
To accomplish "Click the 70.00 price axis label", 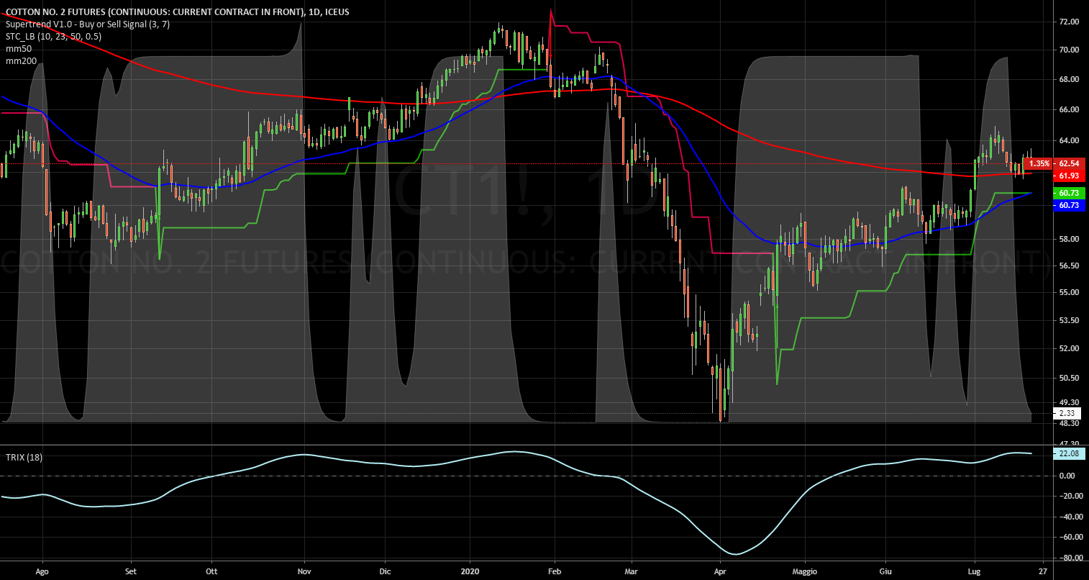I will tap(1069, 50).
